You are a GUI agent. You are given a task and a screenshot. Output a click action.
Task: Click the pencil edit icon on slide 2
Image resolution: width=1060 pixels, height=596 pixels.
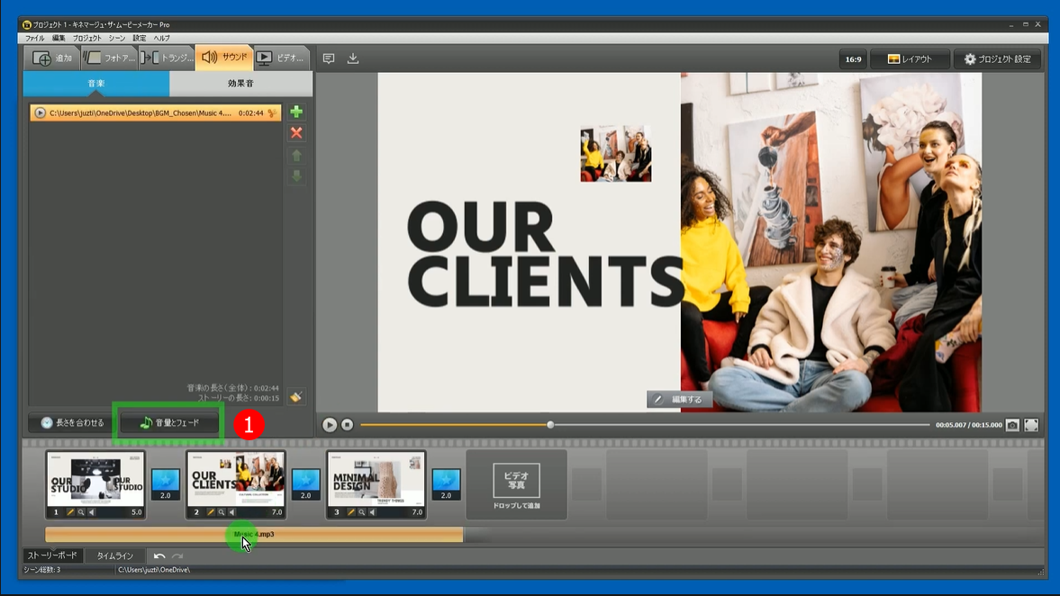[x=211, y=512]
